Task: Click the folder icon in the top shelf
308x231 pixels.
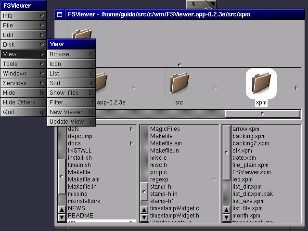Action: click(81, 37)
